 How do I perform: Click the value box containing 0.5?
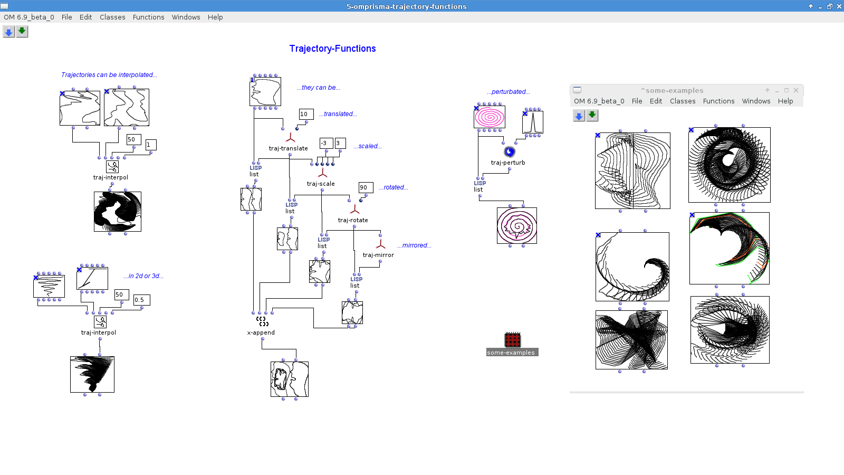[141, 300]
